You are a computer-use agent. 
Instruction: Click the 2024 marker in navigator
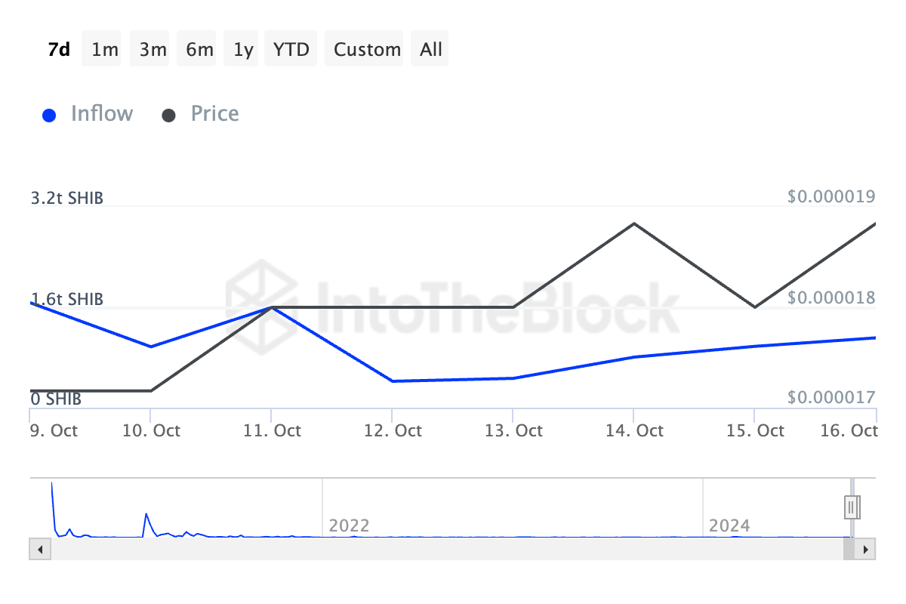tap(729, 525)
